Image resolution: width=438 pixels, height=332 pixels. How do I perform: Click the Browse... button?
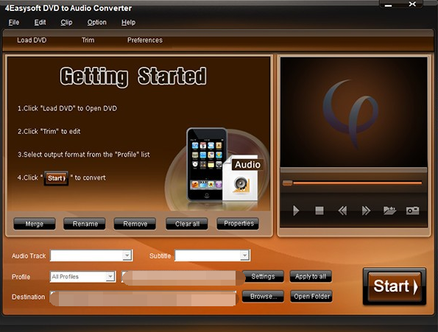(263, 296)
